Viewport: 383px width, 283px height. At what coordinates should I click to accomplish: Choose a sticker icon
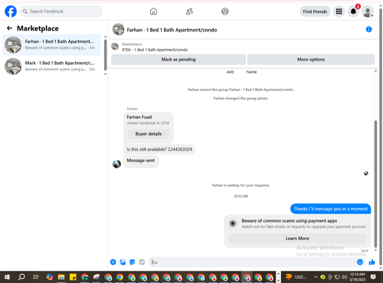pyautogui.click(x=133, y=262)
